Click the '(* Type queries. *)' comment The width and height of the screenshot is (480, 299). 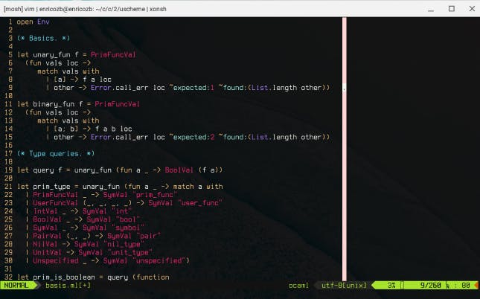(x=56, y=154)
